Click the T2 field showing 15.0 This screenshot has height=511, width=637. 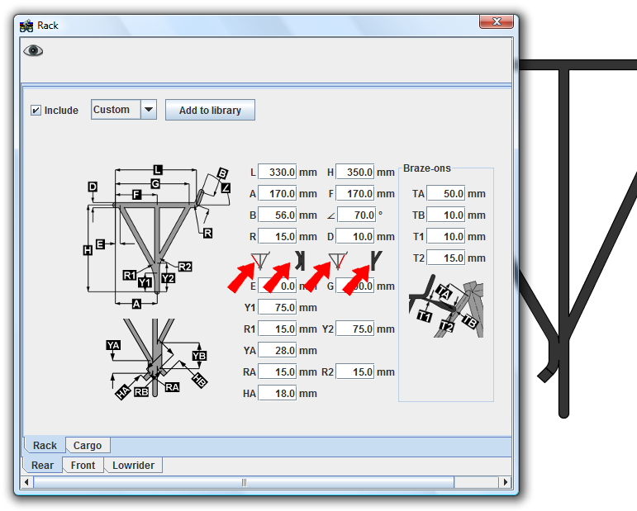click(x=445, y=258)
